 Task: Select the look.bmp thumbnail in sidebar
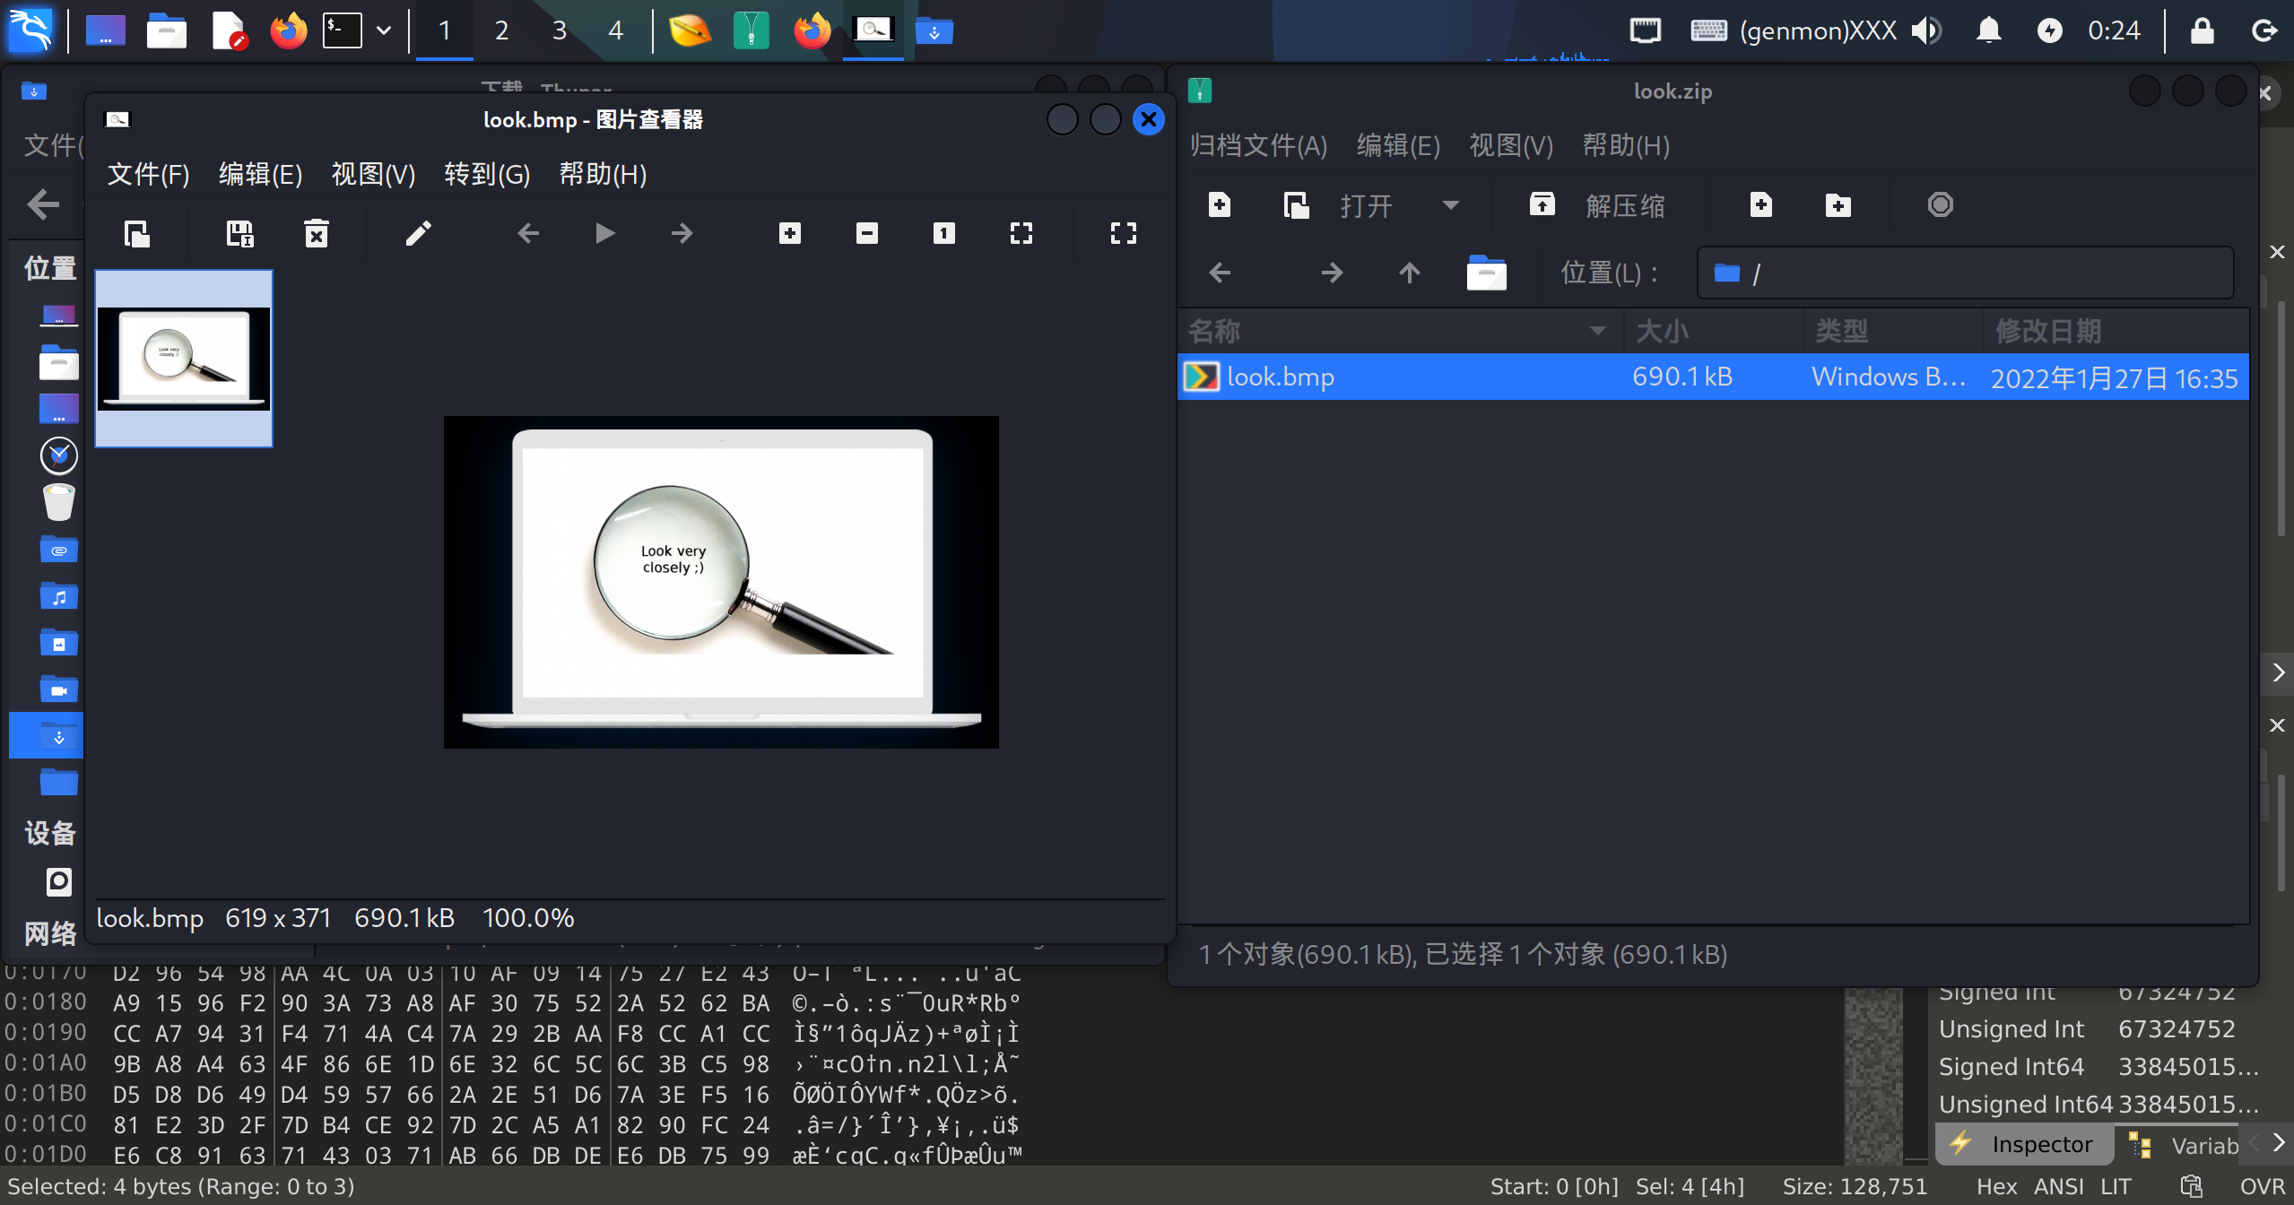coord(184,358)
